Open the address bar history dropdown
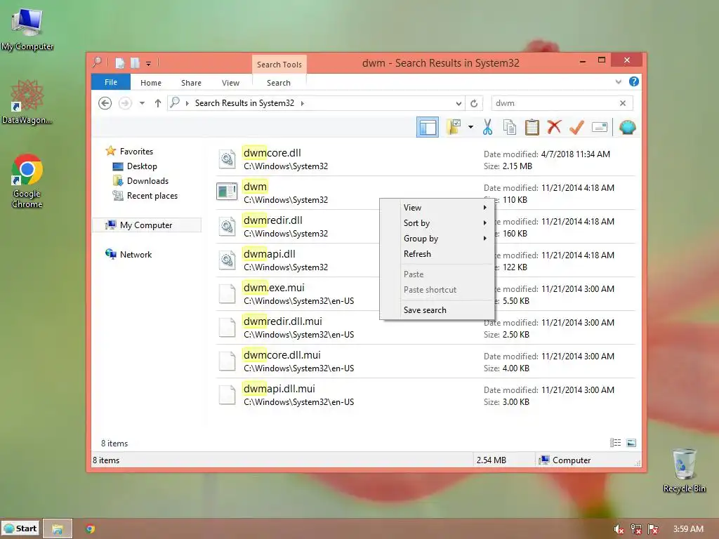The height and width of the screenshot is (539, 719). click(458, 103)
